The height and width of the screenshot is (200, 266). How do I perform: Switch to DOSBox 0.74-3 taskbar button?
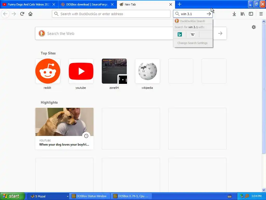click(131, 196)
